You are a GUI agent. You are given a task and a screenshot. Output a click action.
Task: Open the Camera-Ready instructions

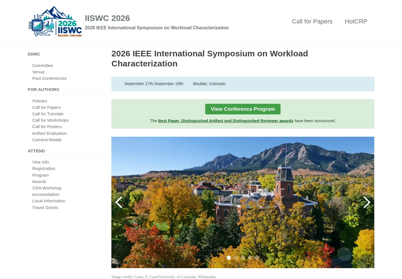[47, 140]
